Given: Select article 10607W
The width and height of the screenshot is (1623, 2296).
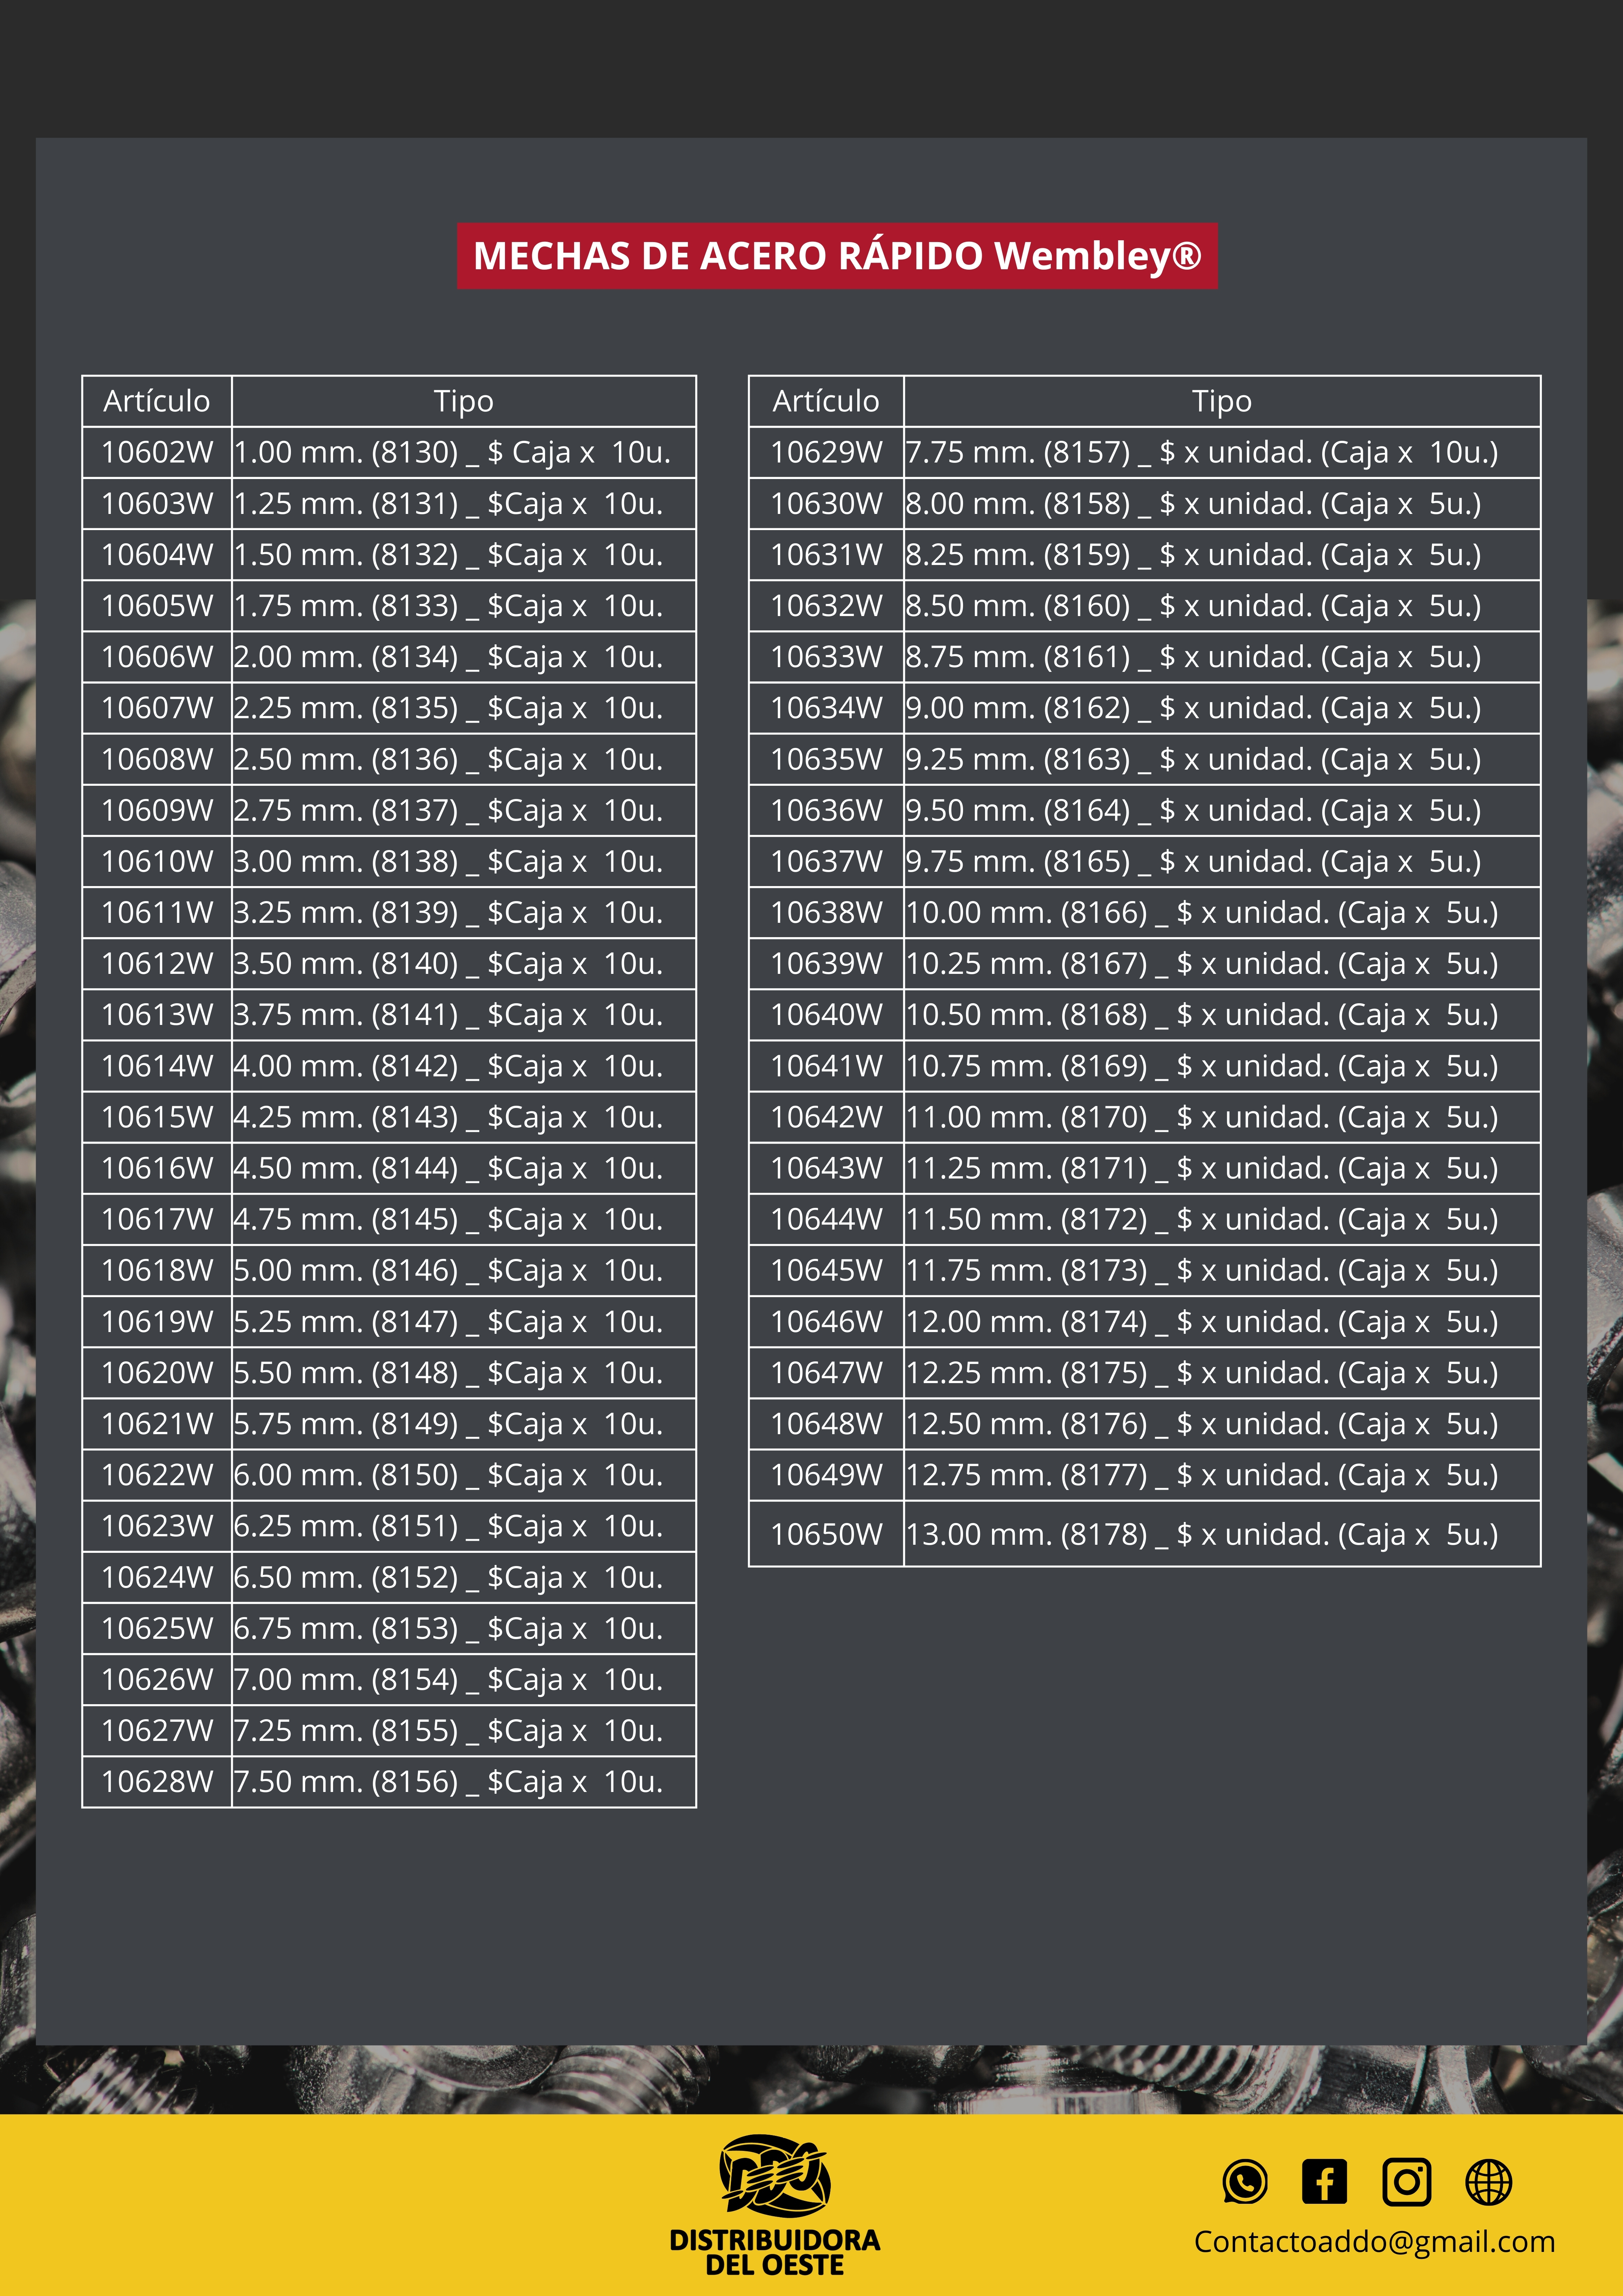Looking at the screenshot, I should pyautogui.click(x=157, y=708).
